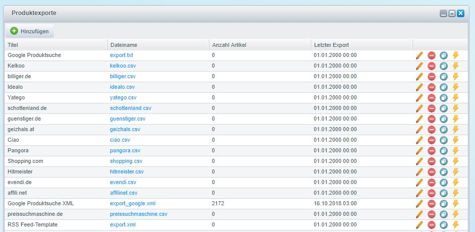This screenshot has width=475, height=232.
Task: Click the Hinzufügen button
Action: [30, 31]
